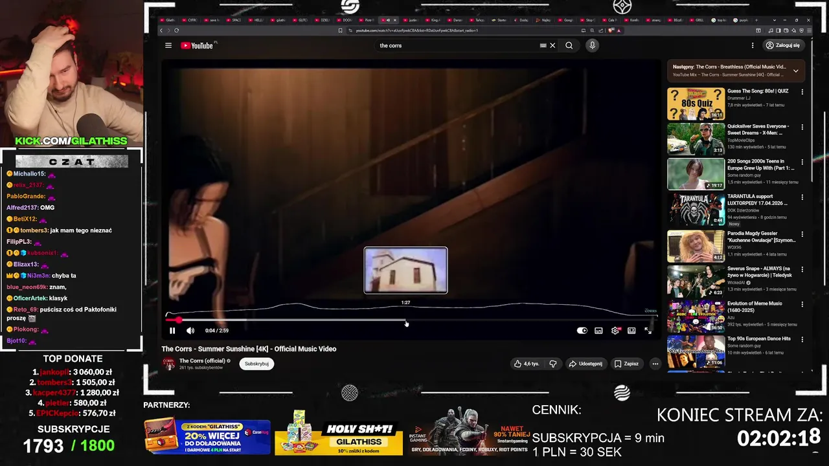
Task: Click the browser address bar URL
Action: [416, 30]
